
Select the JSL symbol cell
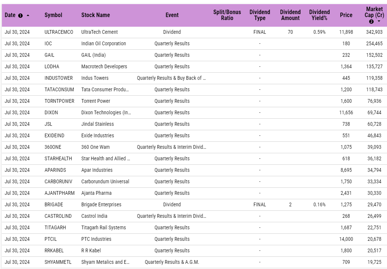click(48, 124)
